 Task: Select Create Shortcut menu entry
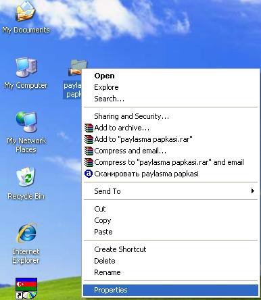pos(170,249)
